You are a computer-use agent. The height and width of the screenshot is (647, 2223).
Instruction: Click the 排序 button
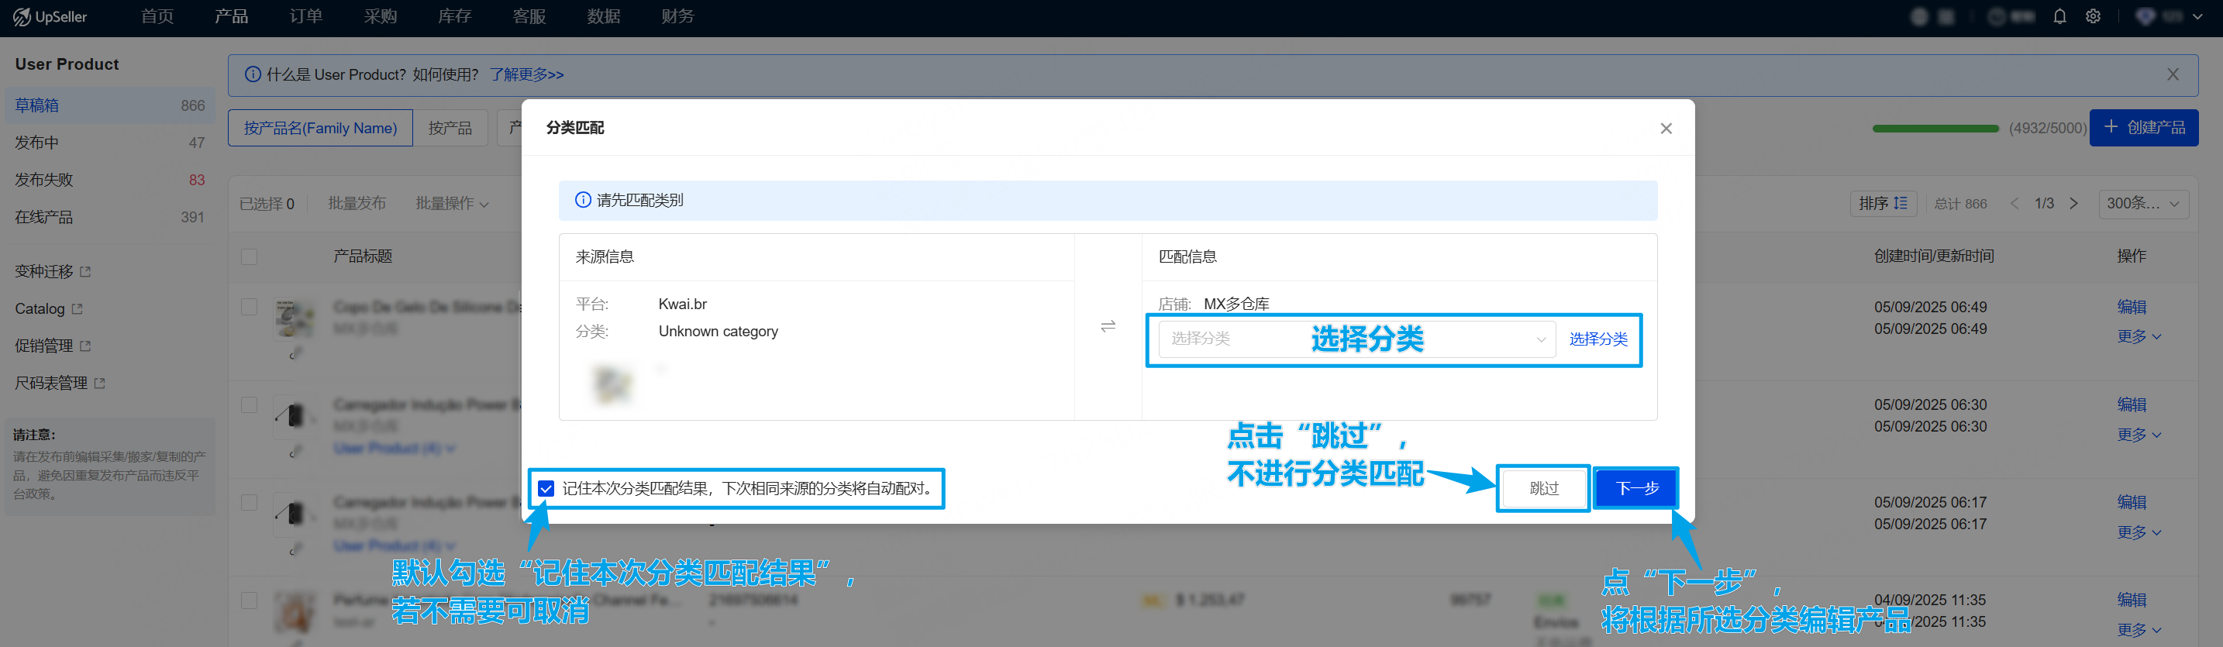tap(1883, 204)
